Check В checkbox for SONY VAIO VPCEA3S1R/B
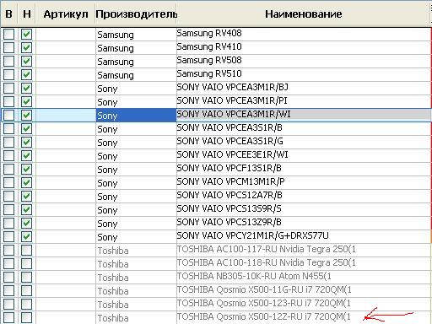432x324 pixels. coord(8,129)
